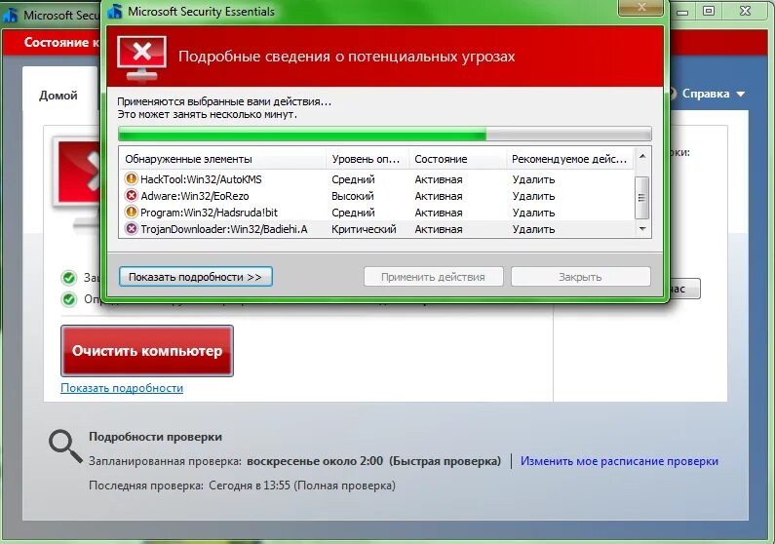Click the threat list scroll up arrow
775x544 pixels.
(x=642, y=157)
